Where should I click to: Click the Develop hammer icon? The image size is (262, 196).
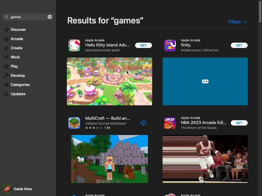pos(6,76)
